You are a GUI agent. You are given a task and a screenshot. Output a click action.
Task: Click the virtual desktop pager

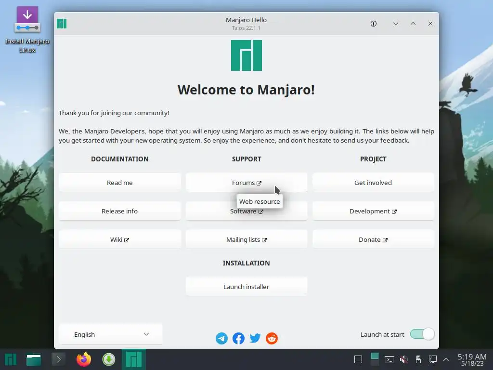click(375, 359)
